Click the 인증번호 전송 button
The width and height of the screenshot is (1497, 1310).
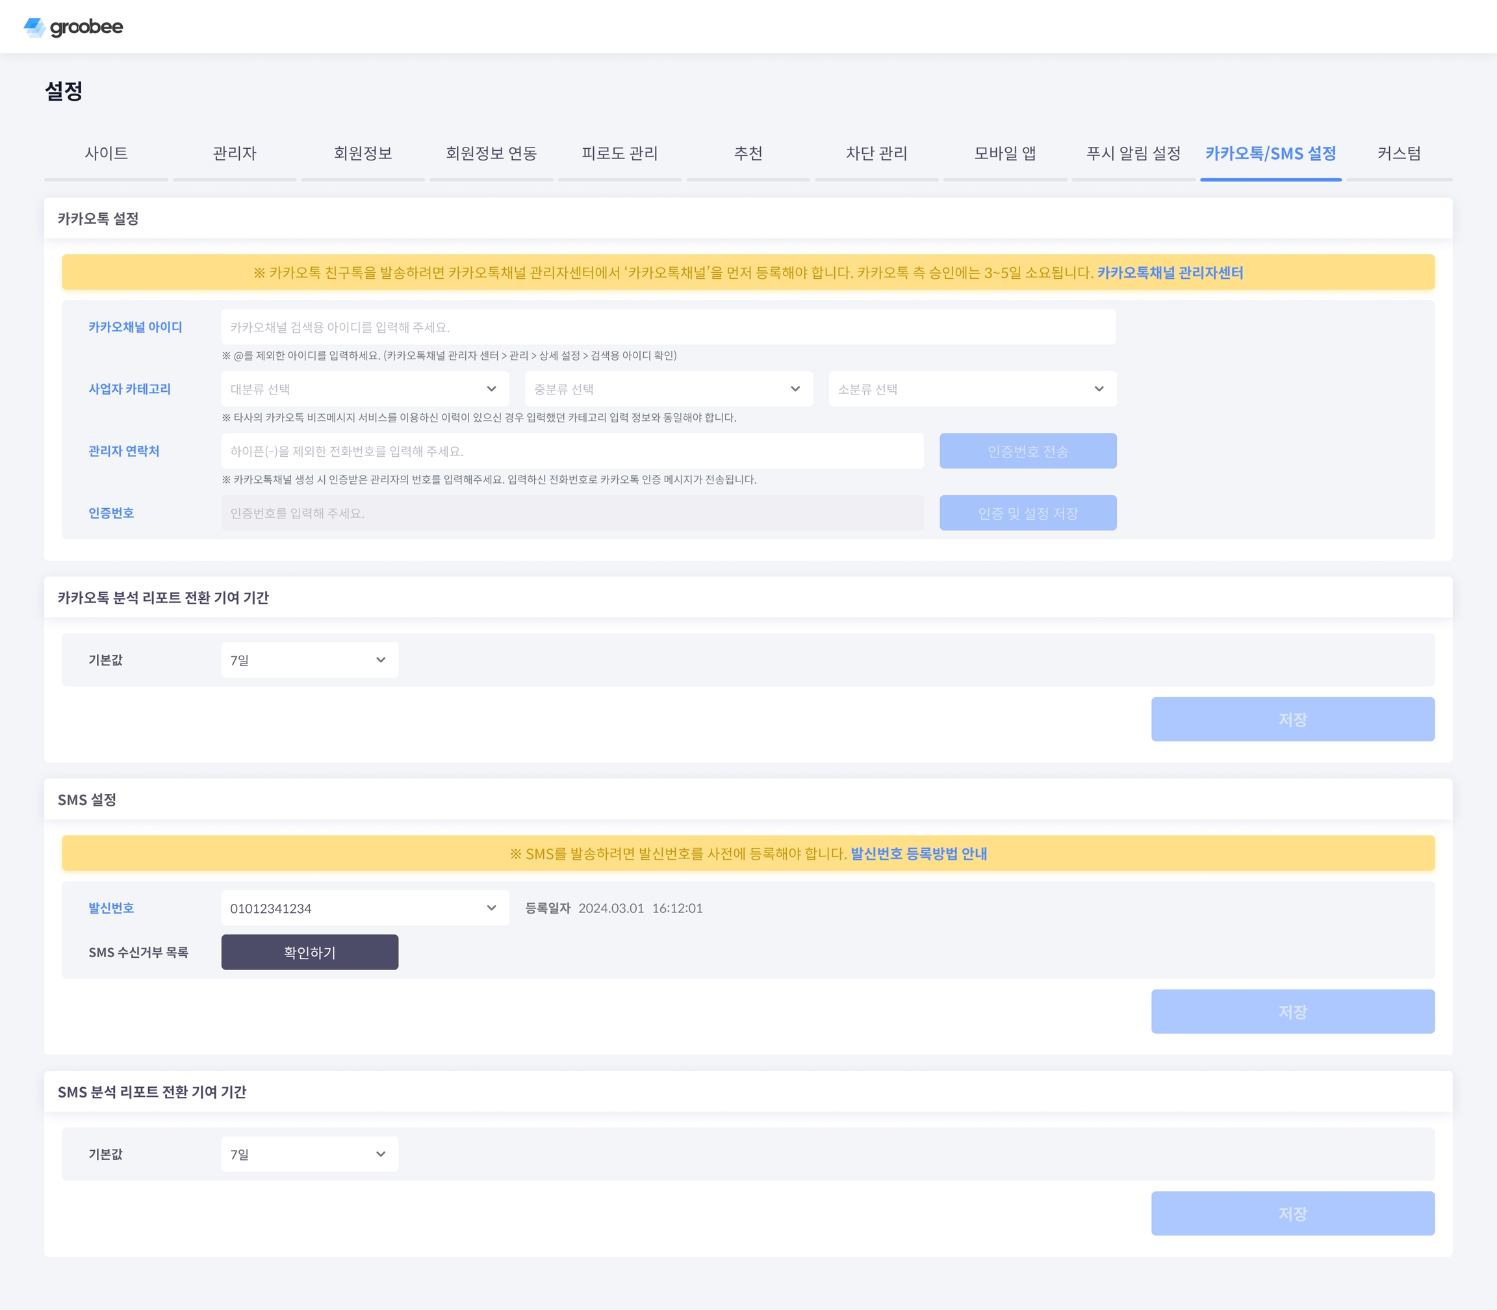pos(1027,451)
